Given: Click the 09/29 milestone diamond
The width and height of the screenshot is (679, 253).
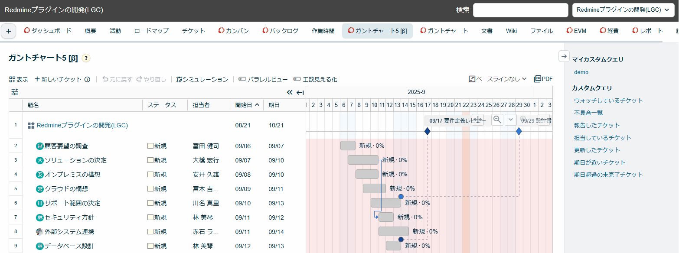Looking at the screenshot, I should (x=519, y=131).
